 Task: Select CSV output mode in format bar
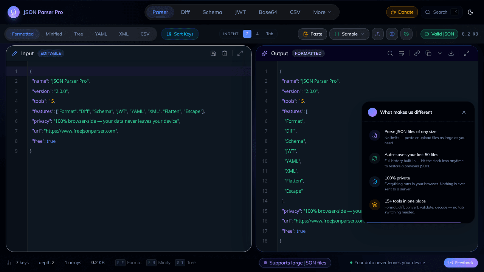145,34
